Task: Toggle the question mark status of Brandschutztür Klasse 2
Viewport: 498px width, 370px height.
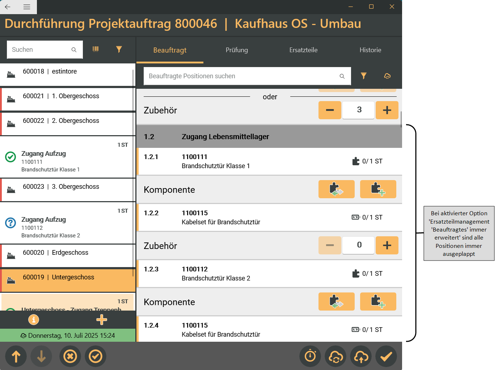Action: pyautogui.click(x=10, y=223)
